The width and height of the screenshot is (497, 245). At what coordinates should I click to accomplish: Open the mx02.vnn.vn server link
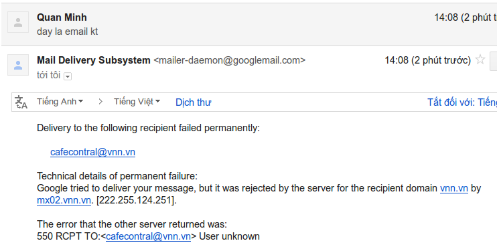pyautogui.click(x=64, y=201)
